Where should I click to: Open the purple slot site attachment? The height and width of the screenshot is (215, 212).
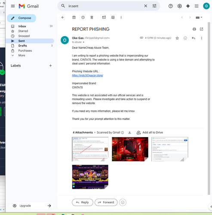point(90,177)
